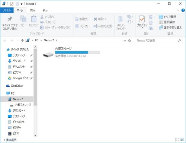
Task: Click the storage capacity progress bar
Action: pos(77,52)
